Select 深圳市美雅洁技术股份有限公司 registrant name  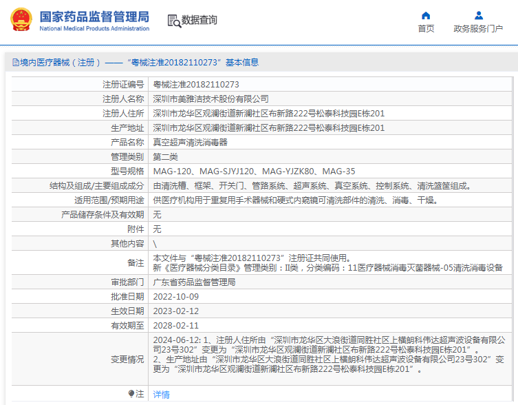(211, 99)
